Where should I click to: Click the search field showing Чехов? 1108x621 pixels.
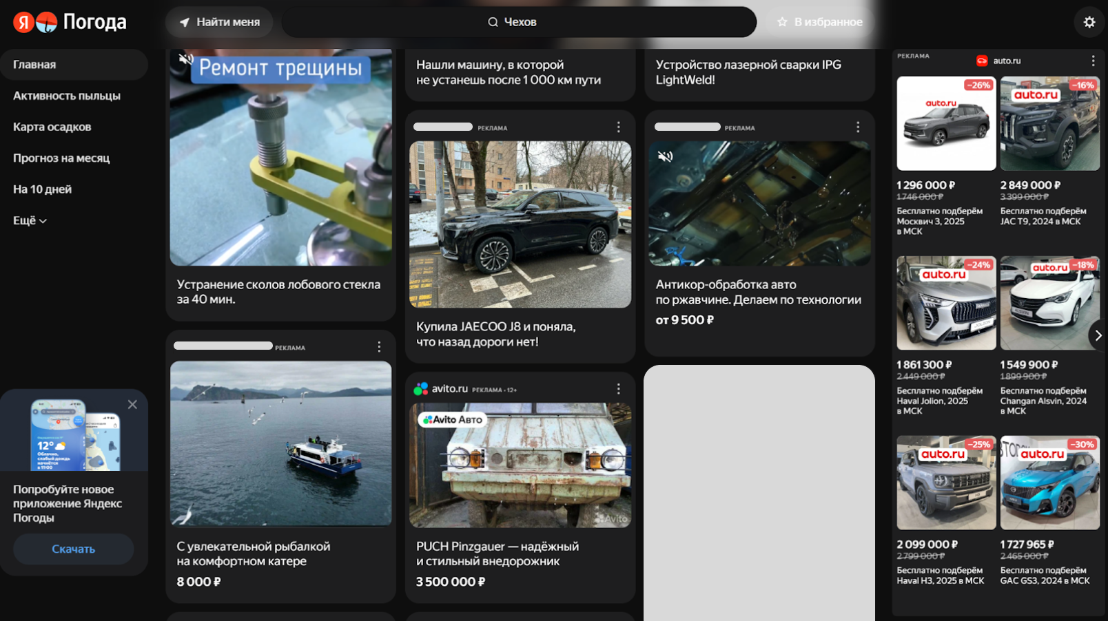(x=519, y=22)
